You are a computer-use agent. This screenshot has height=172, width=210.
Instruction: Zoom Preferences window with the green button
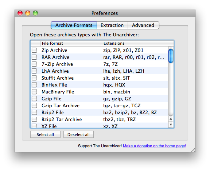point(35,13)
